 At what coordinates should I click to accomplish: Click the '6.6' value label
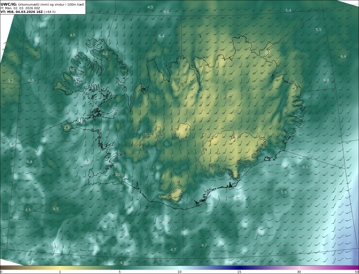coord(167,12)
